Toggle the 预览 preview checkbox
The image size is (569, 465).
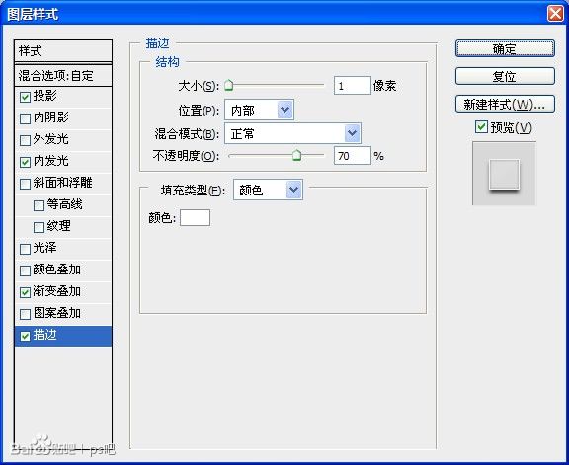pyautogui.click(x=481, y=127)
